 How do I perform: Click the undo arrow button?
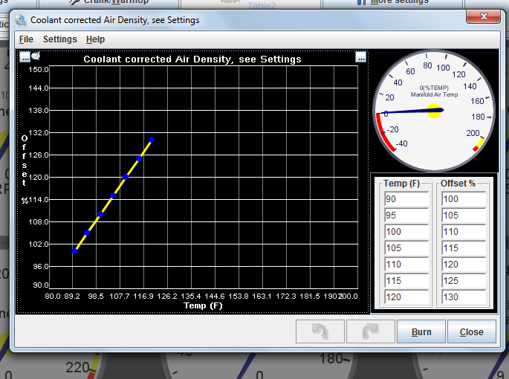pyautogui.click(x=320, y=331)
